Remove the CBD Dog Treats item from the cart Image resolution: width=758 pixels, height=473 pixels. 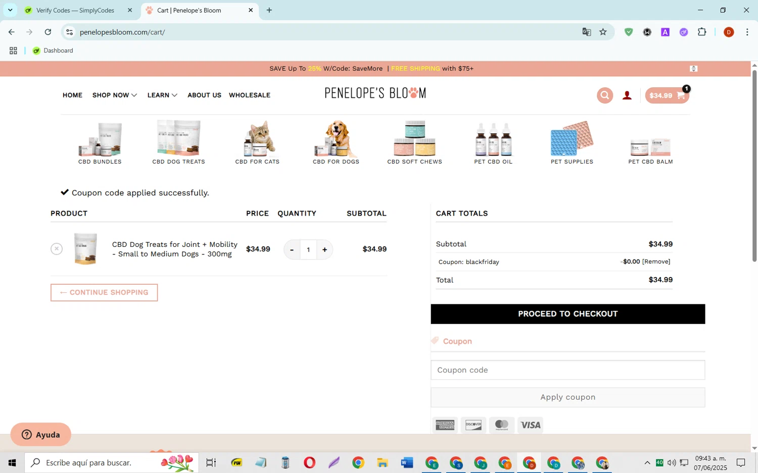57,249
